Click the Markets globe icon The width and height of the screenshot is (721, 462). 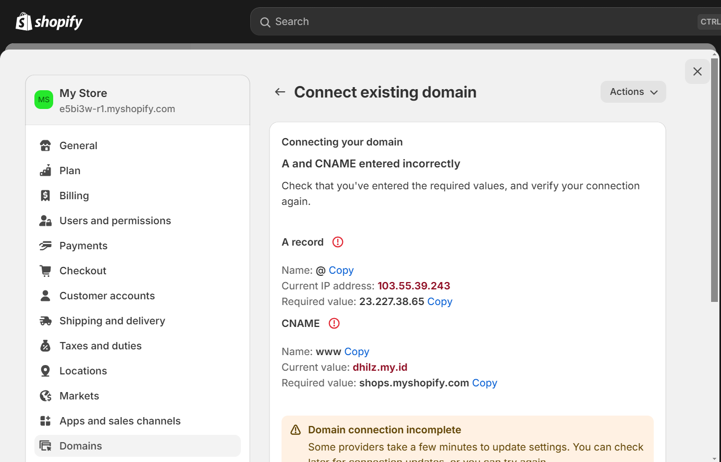point(45,396)
